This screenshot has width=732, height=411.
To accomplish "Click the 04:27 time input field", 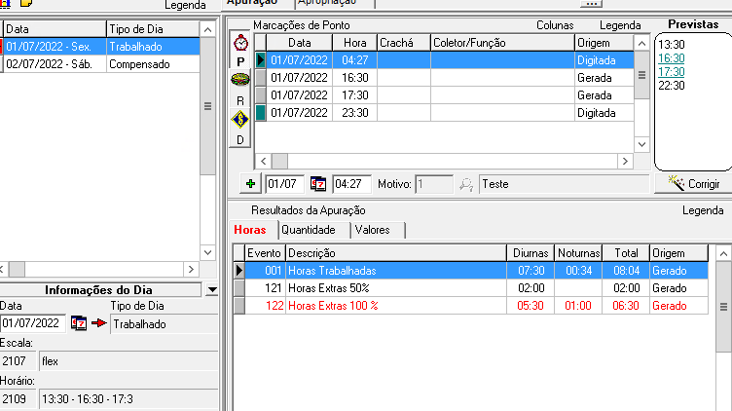I will point(350,183).
